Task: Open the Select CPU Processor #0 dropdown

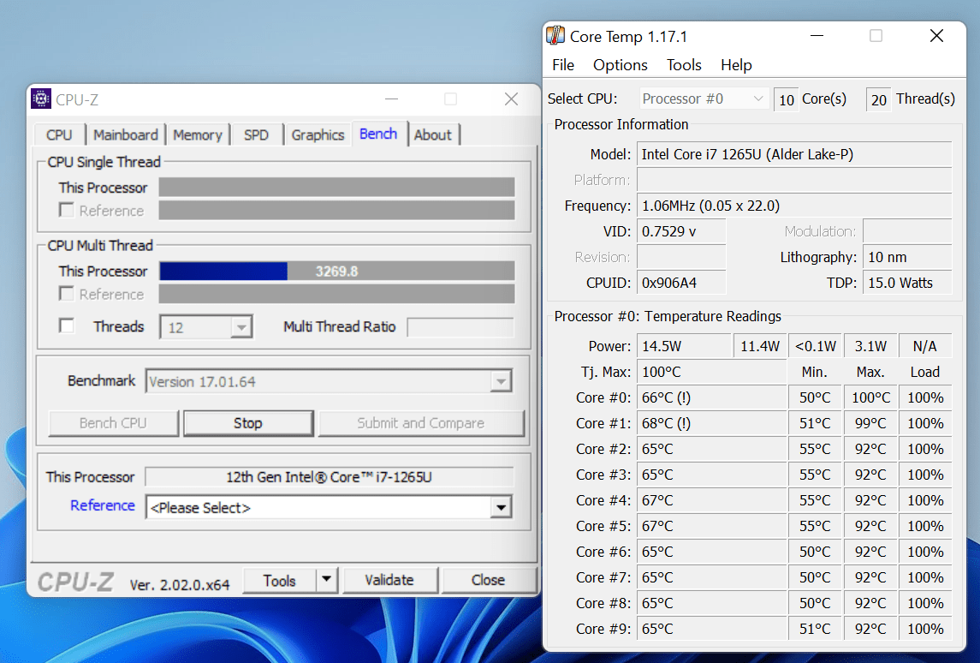Action: pos(704,99)
